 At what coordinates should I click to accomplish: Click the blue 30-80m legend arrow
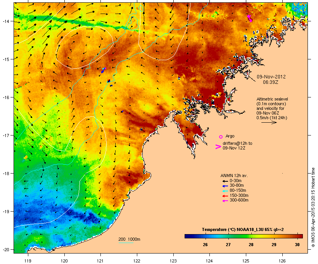tap(225, 186)
